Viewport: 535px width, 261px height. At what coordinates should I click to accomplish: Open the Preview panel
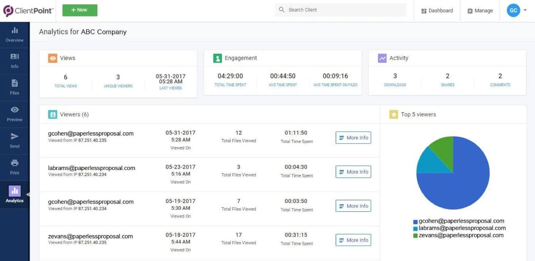point(14,114)
